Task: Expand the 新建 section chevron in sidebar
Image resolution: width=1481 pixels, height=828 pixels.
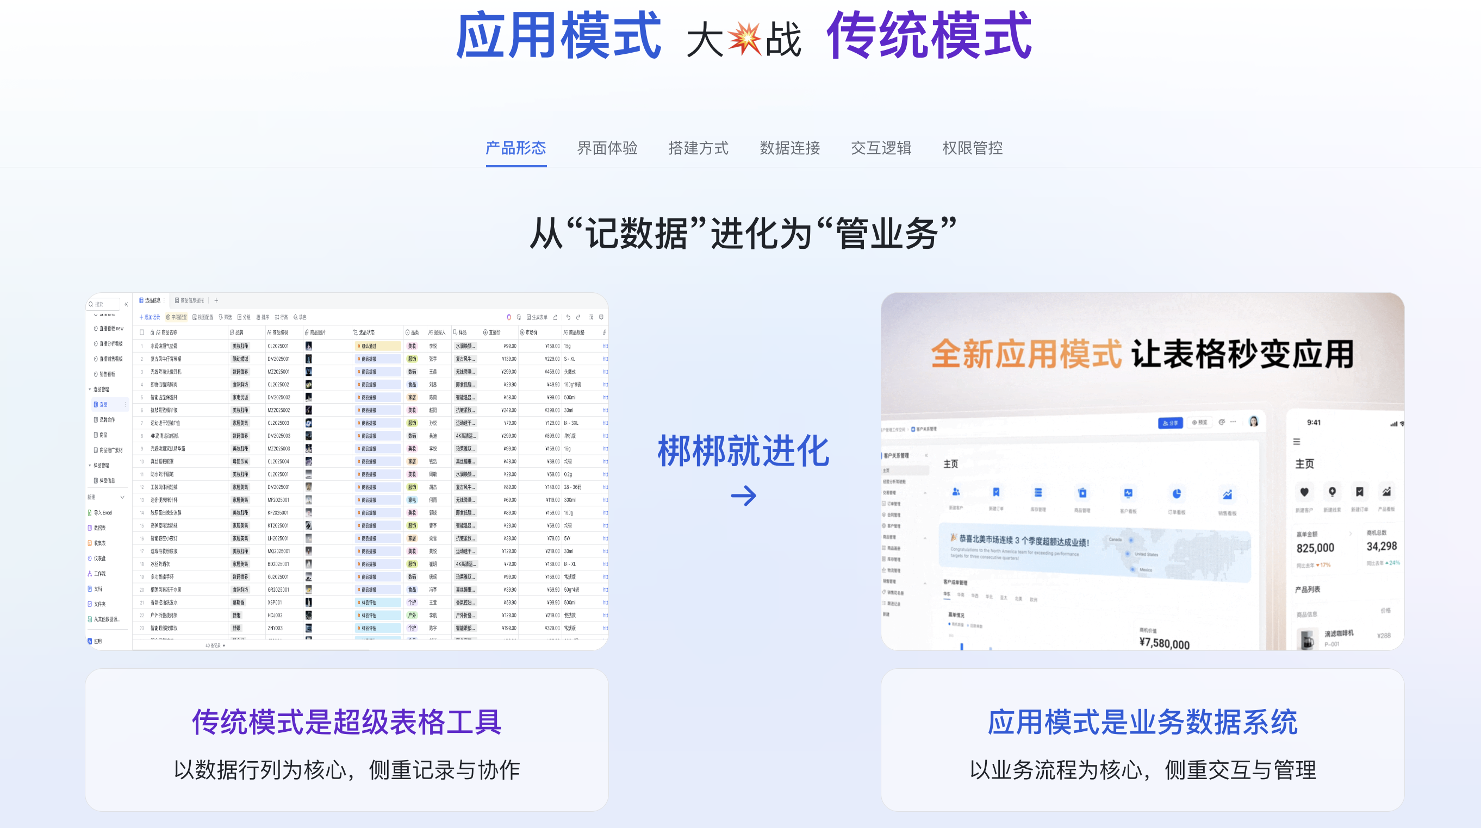Action: [x=122, y=497]
